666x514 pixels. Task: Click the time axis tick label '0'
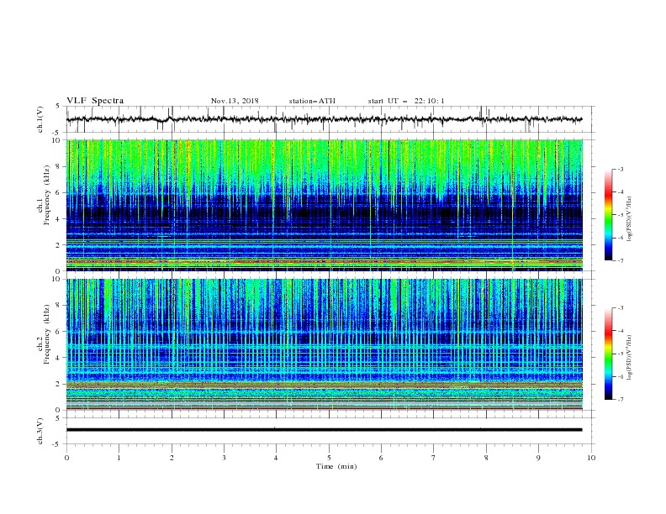click(66, 458)
